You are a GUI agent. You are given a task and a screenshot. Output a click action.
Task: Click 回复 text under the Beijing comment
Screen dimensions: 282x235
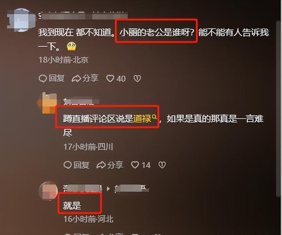tap(57, 78)
